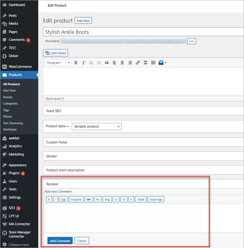Screen dimensions: 244x248
Task: Open WooCommerce in the sidebar menu
Action: [x=20, y=67]
